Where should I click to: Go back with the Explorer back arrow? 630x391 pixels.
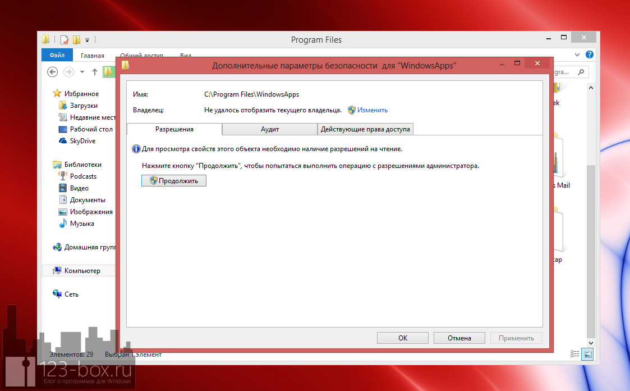pos(52,72)
